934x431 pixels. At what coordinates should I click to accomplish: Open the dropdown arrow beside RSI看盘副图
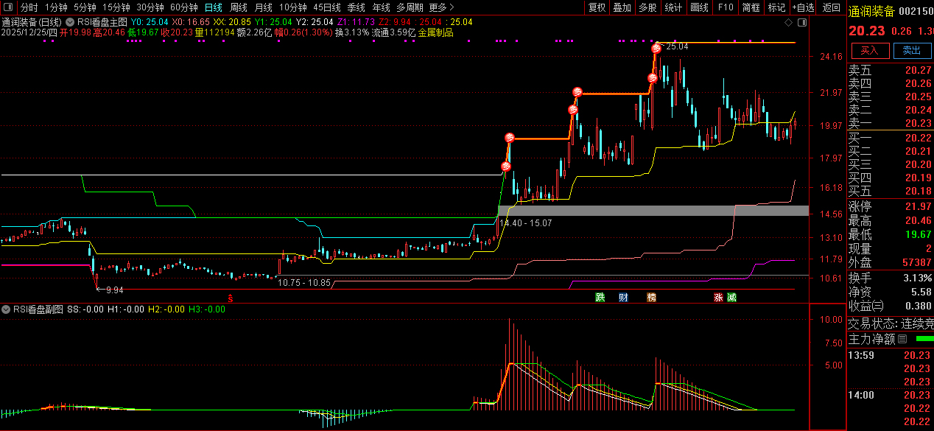pos(7,309)
